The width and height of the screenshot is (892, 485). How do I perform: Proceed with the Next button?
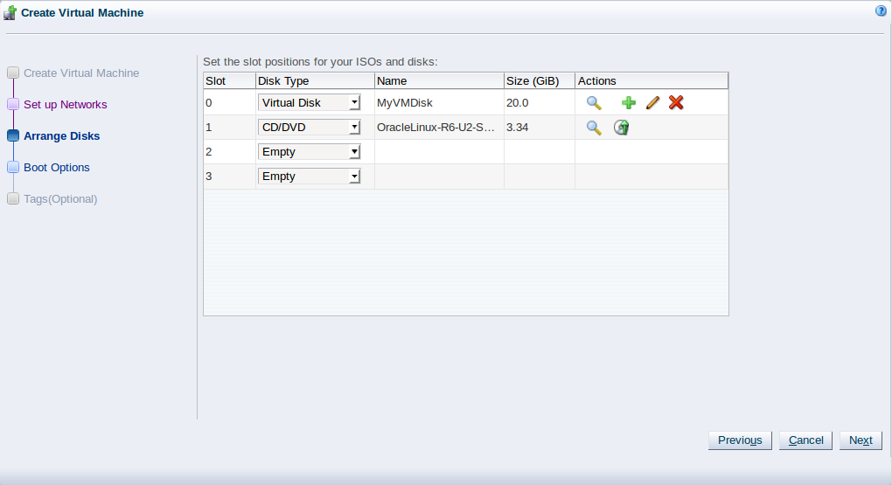pyautogui.click(x=861, y=440)
